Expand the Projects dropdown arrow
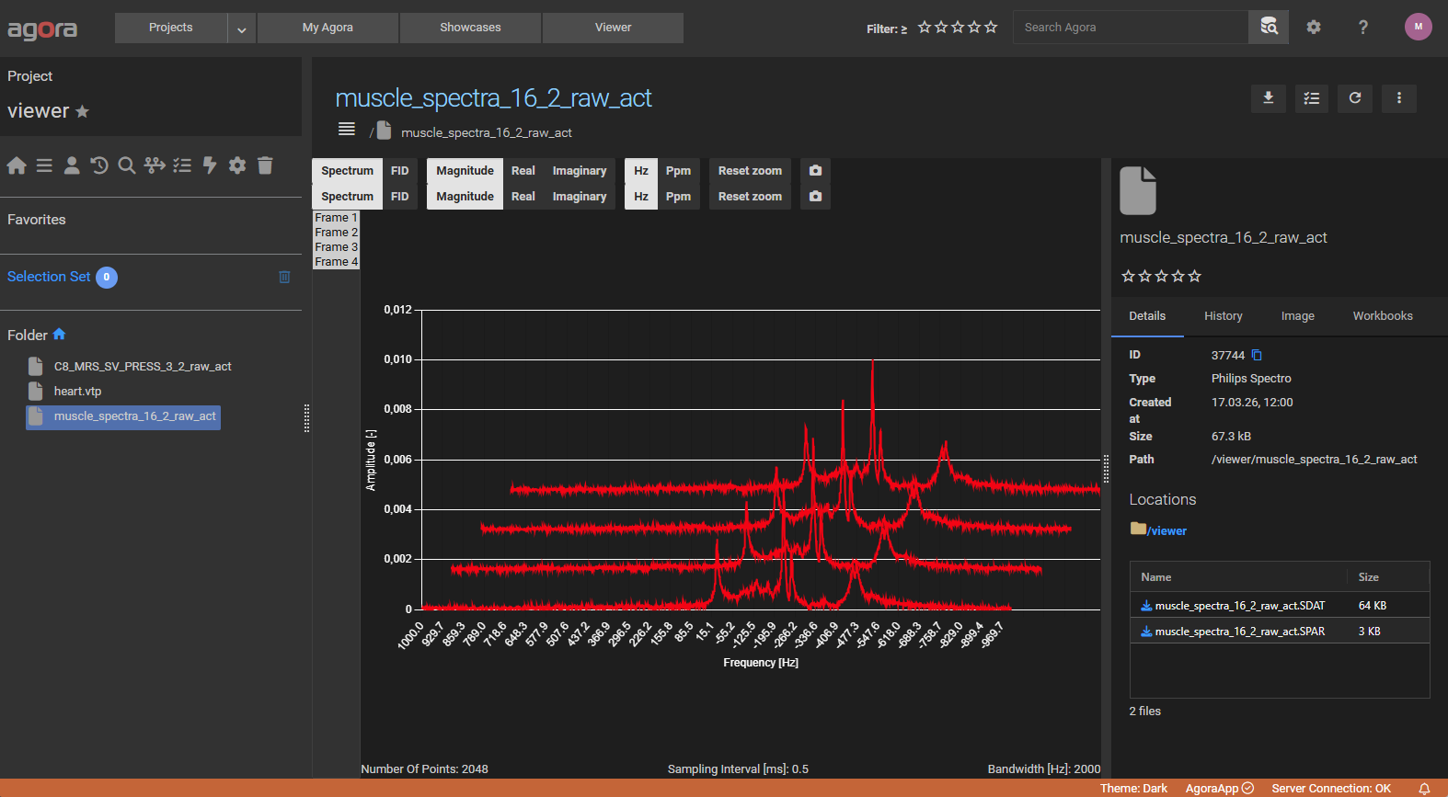 [x=241, y=28]
